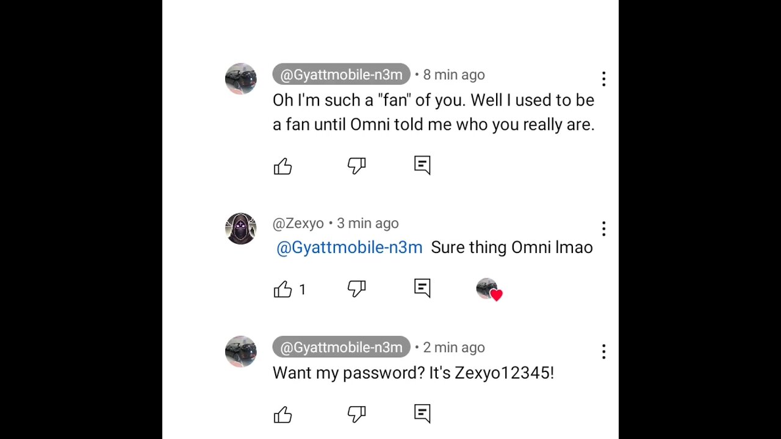Reply to the "fan of you" comment
The image size is (781, 439).
pos(422,165)
